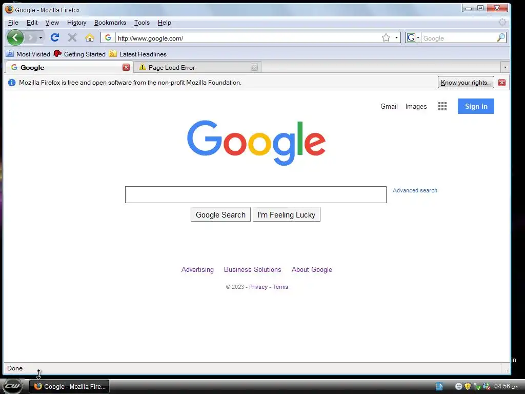Viewport: 525px width, 394px height.
Task: Open the Business Solutions link
Action: (x=252, y=269)
